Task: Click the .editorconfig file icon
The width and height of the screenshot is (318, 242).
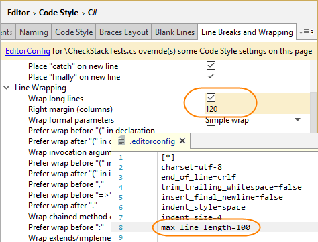Action: 121,141
